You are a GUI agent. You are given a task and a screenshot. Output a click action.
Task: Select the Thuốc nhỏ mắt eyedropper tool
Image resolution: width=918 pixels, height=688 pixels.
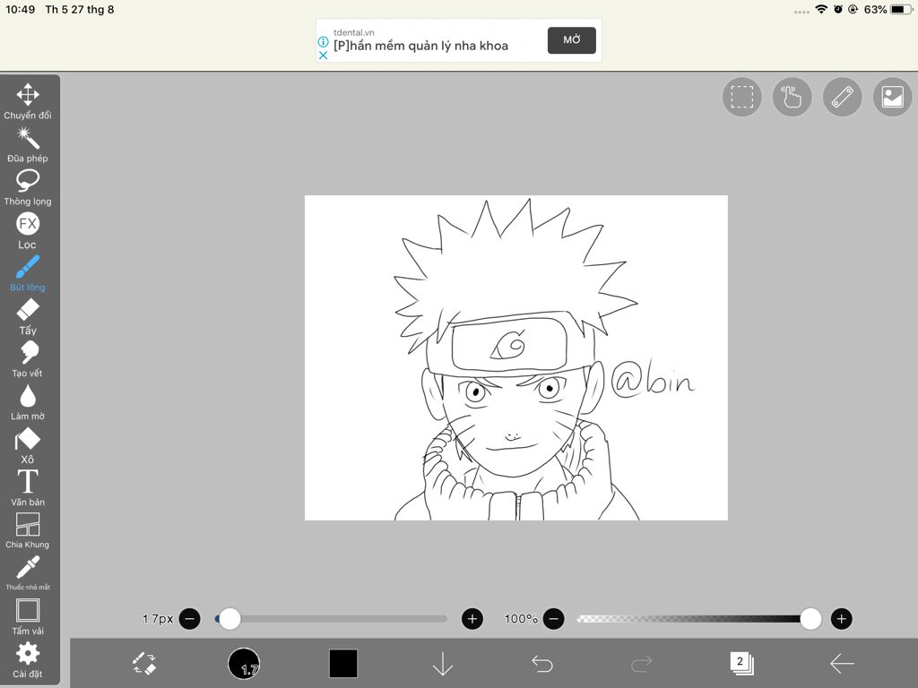pos(28,573)
